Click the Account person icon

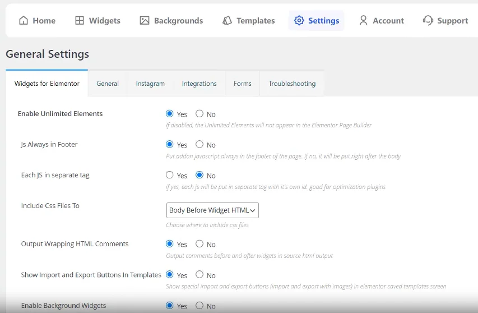click(363, 21)
